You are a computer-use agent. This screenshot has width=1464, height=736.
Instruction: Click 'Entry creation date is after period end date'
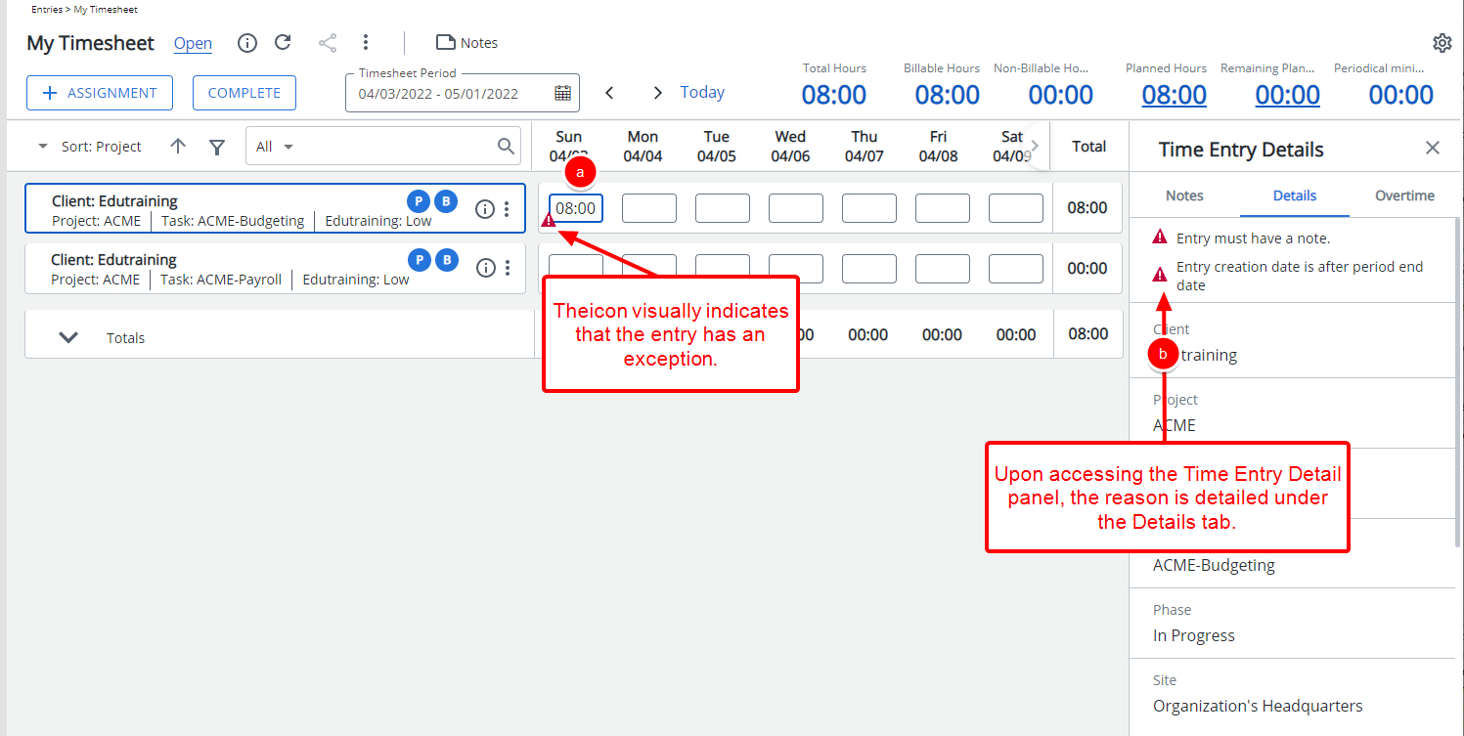click(1300, 276)
